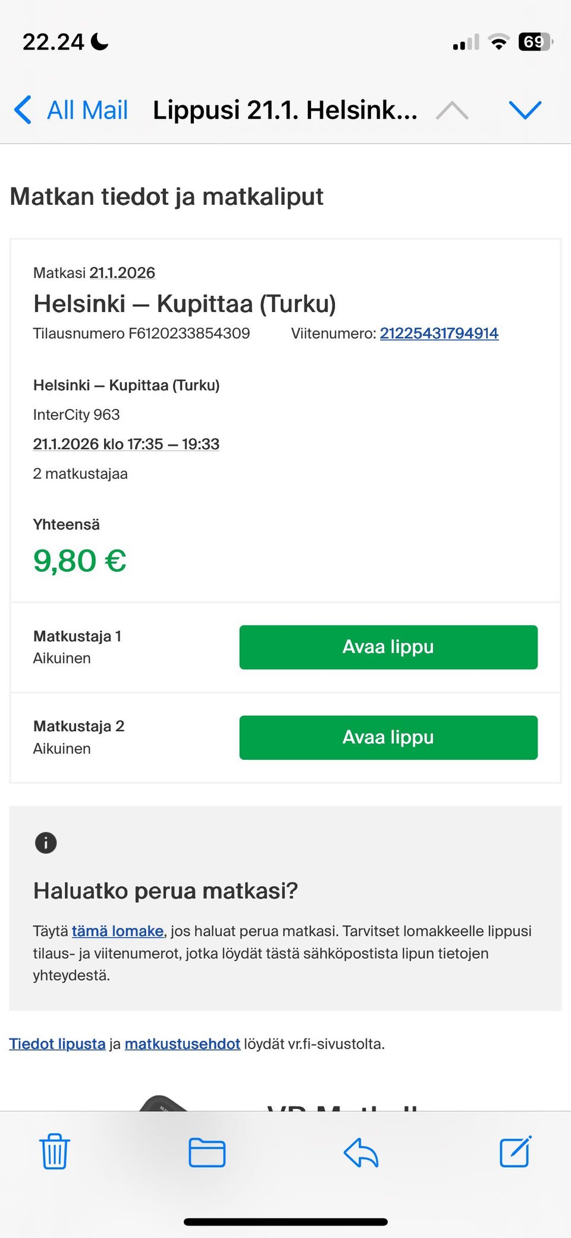This screenshot has height=1238, width=571.
Task: Go to next message with down chevron
Action: 525,110
